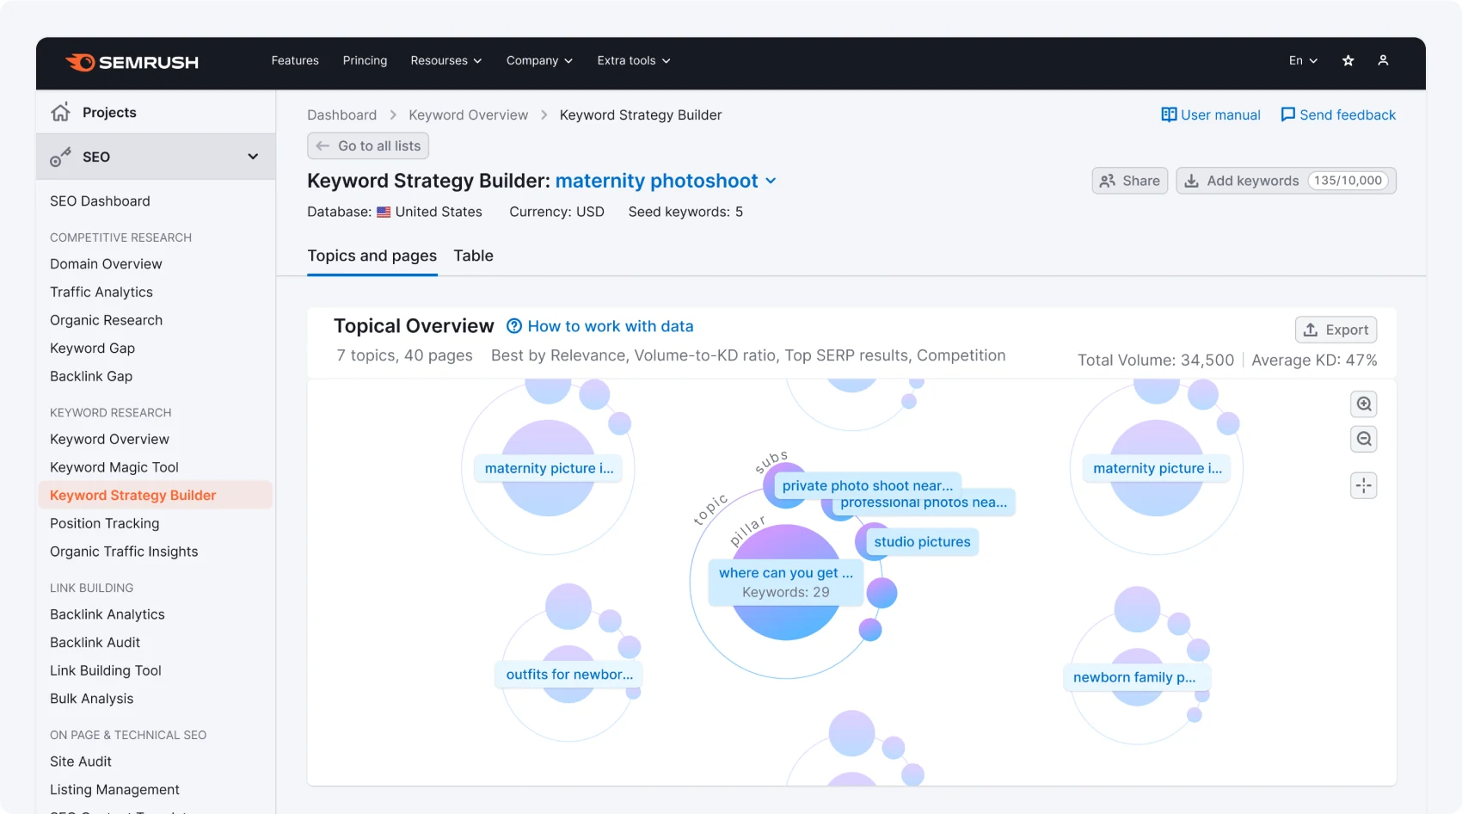Open SEO Dashboard in the sidebar
The width and height of the screenshot is (1462, 814).
(x=100, y=200)
